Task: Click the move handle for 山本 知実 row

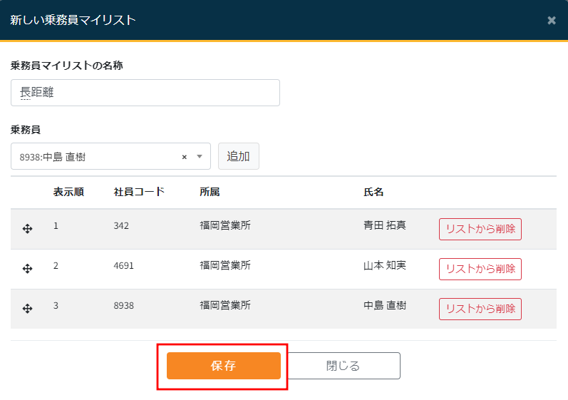Action: tap(28, 269)
